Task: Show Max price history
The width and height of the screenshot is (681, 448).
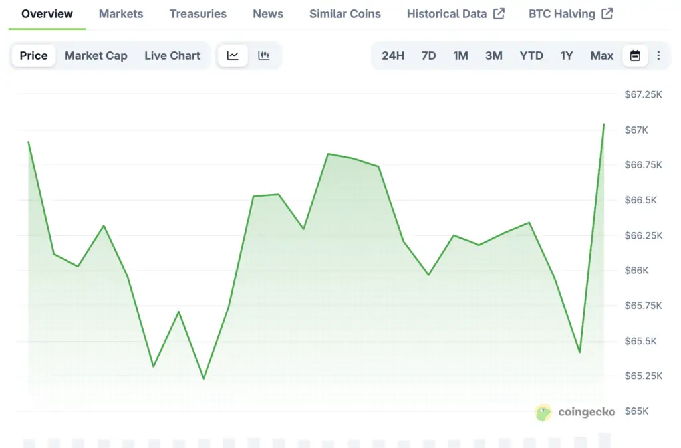Action: [601, 56]
